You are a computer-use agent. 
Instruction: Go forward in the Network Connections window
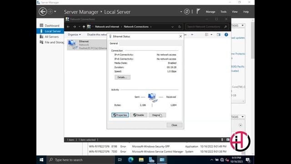point(75,27)
